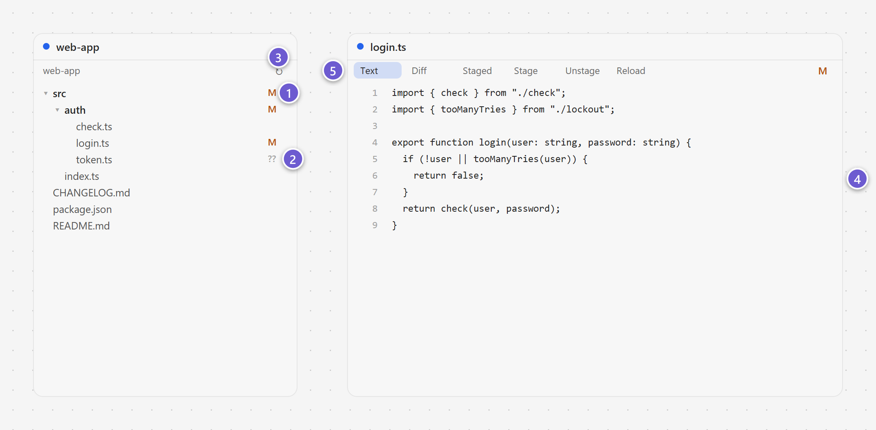Select login.ts in the file tree
The width and height of the screenshot is (876, 430).
[92, 143]
